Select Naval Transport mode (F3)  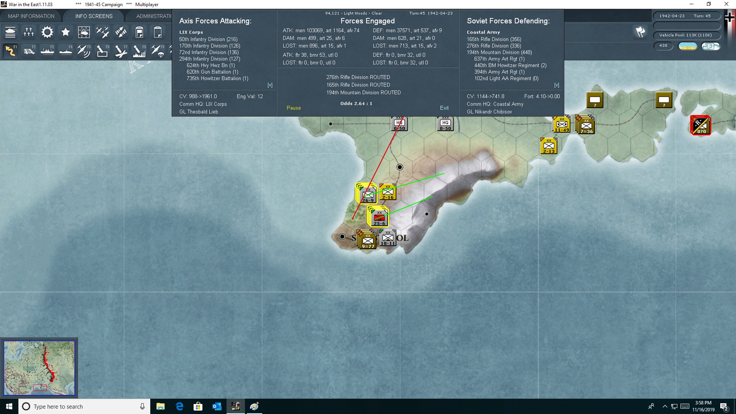click(x=47, y=51)
